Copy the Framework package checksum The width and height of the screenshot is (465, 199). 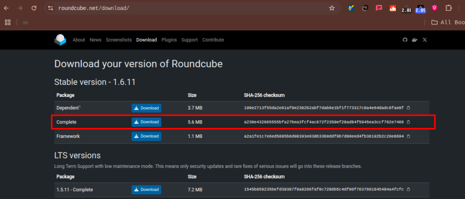tap(408, 137)
